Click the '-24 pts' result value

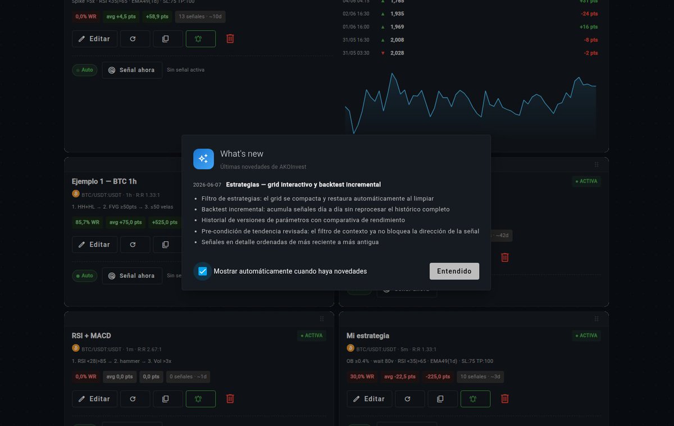coord(589,13)
